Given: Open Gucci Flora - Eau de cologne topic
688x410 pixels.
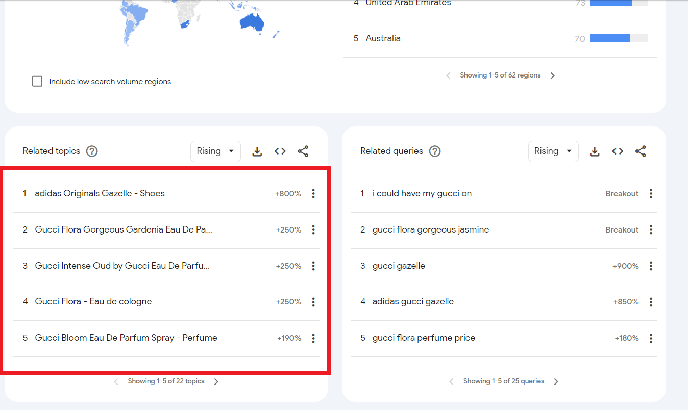Looking at the screenshot, I should click(93, 302).
